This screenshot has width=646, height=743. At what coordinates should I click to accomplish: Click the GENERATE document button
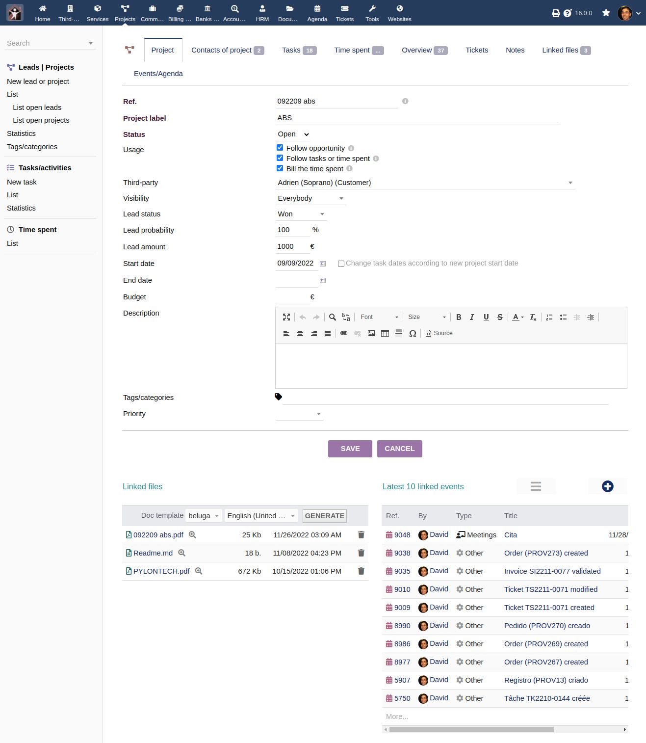click(324, 516)
